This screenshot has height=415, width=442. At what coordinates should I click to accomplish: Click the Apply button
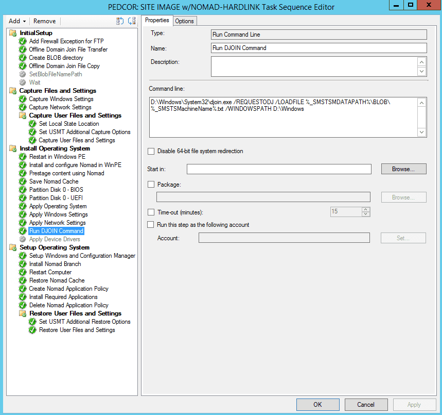pos(414,405)
